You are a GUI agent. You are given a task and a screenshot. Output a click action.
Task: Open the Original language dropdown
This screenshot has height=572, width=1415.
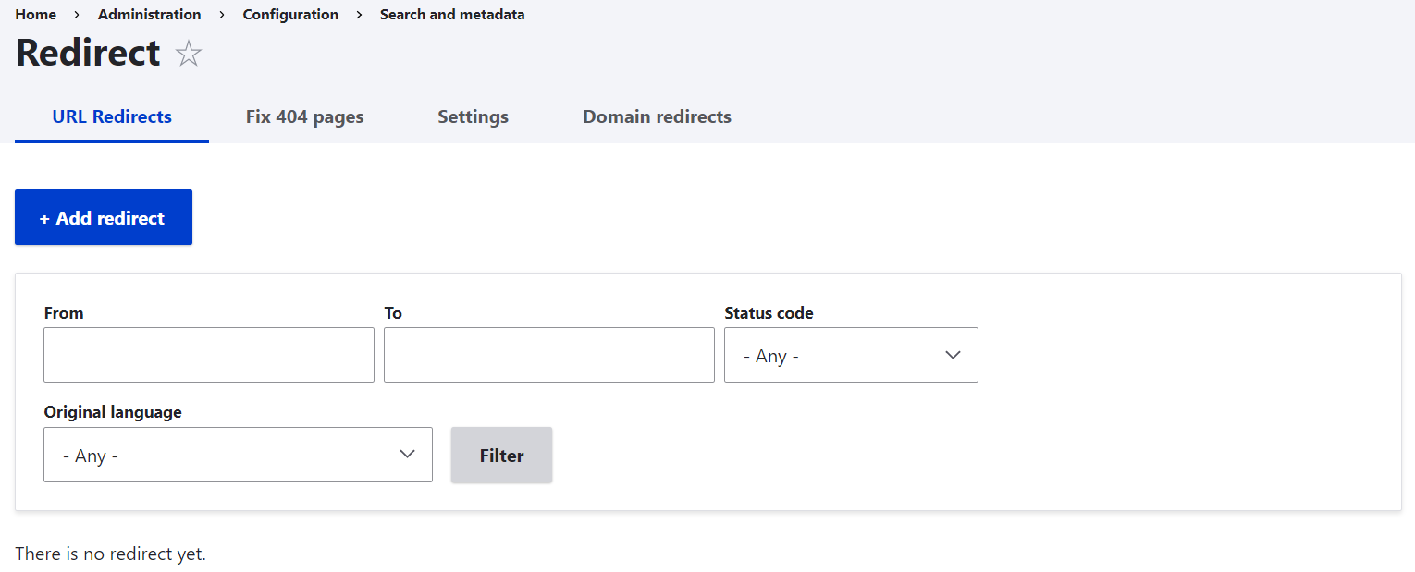238,455
